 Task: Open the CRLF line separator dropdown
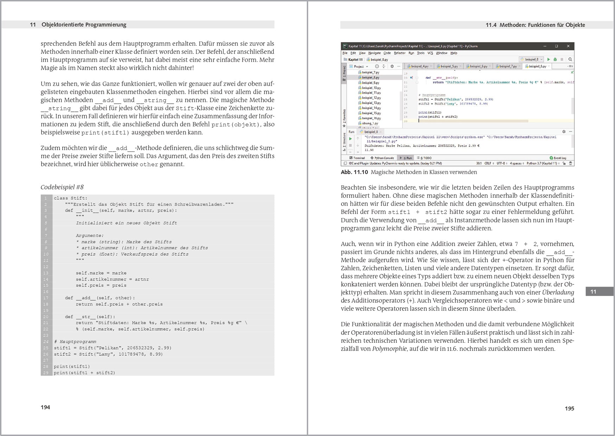coord(489,163)
